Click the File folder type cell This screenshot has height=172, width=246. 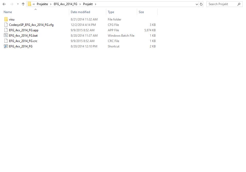[x=115, y=19]
